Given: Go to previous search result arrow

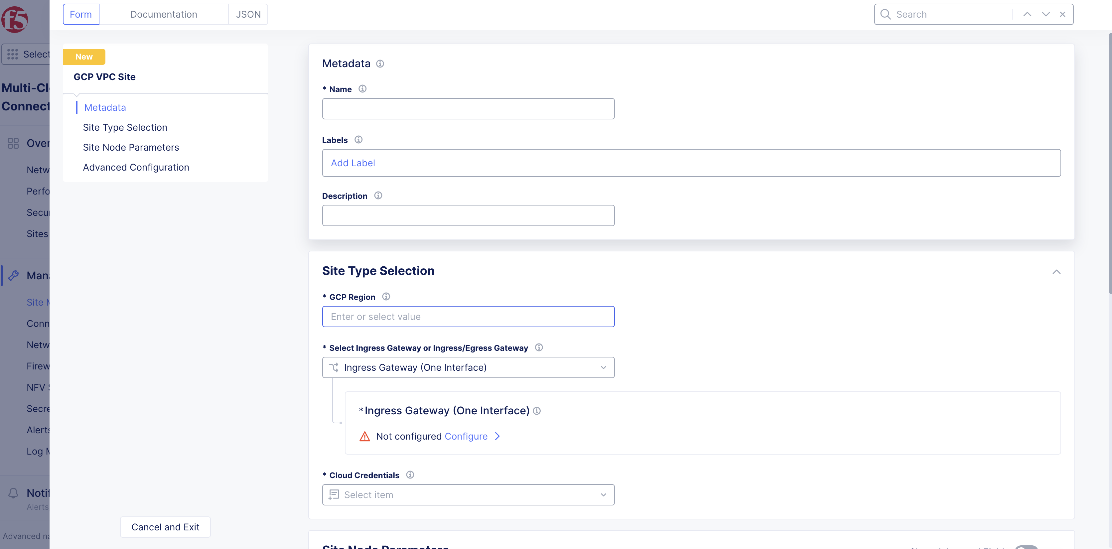Looking at the screenshot, I should pyautogui.click(x=1027, y=14).
